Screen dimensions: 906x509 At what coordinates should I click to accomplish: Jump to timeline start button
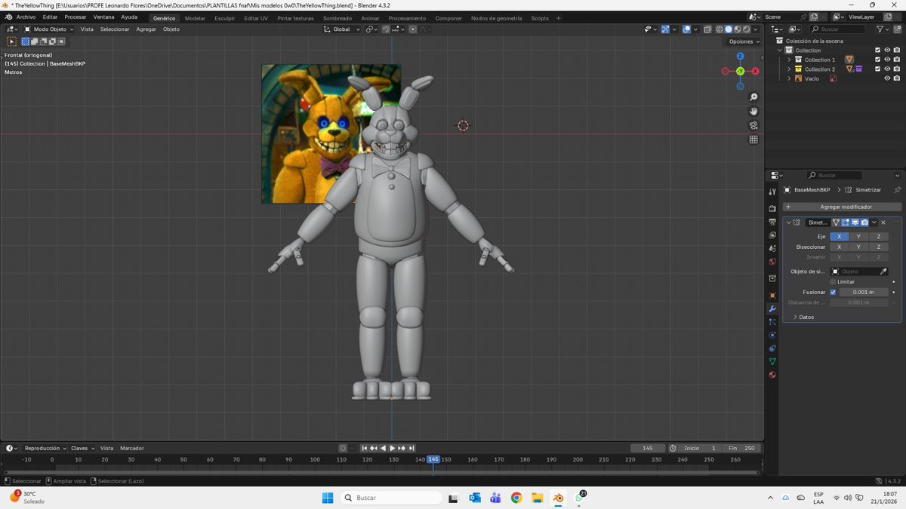click(365, 448)
